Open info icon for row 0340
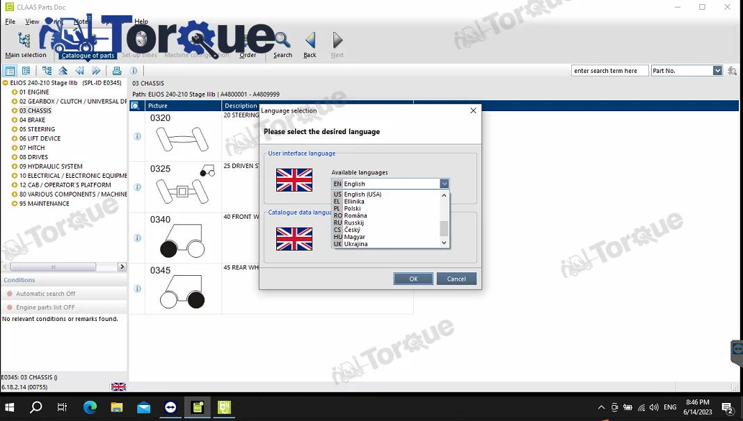Screen dimensions: 743x421 (138, 238)
